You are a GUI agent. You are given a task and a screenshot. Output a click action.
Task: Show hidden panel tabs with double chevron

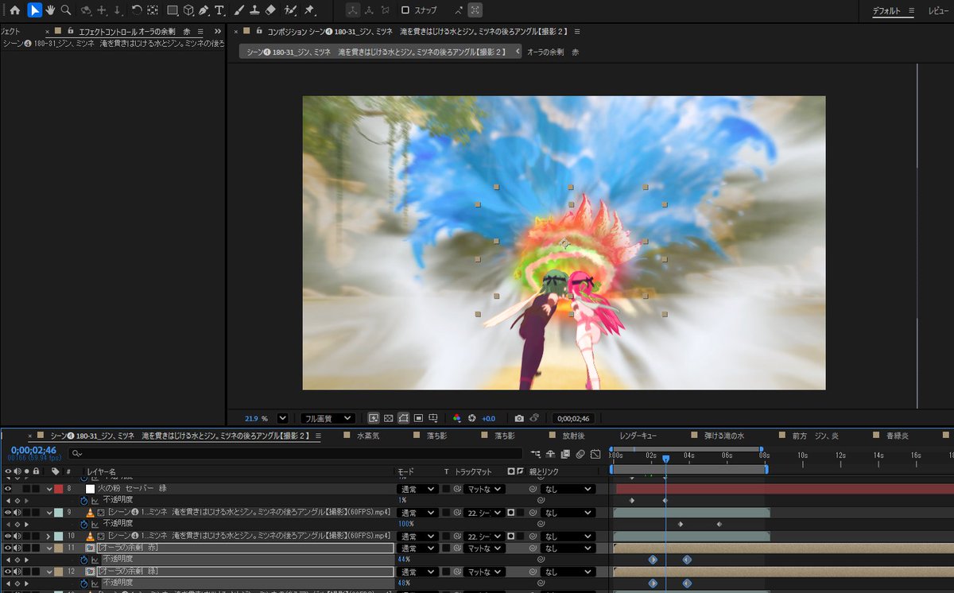[x=218, y=32]
